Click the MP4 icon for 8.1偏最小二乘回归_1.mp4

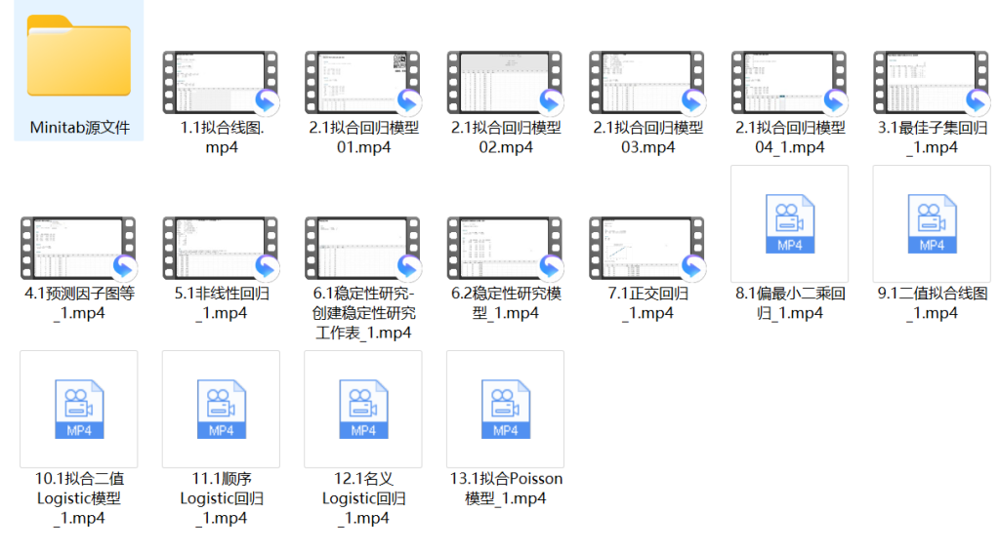789,224
